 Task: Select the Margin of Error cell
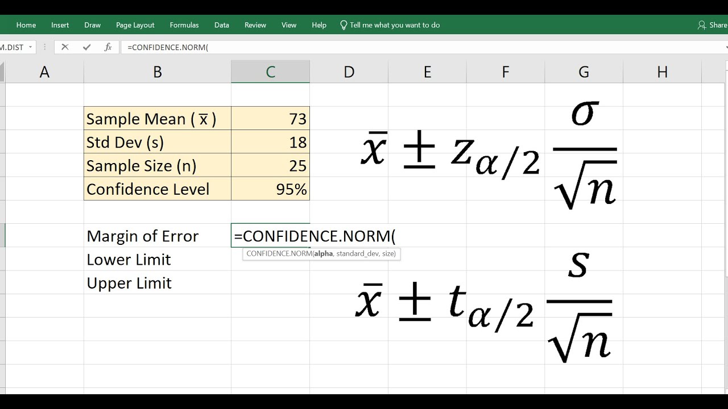pyautogui.click(x=158, y=236)
